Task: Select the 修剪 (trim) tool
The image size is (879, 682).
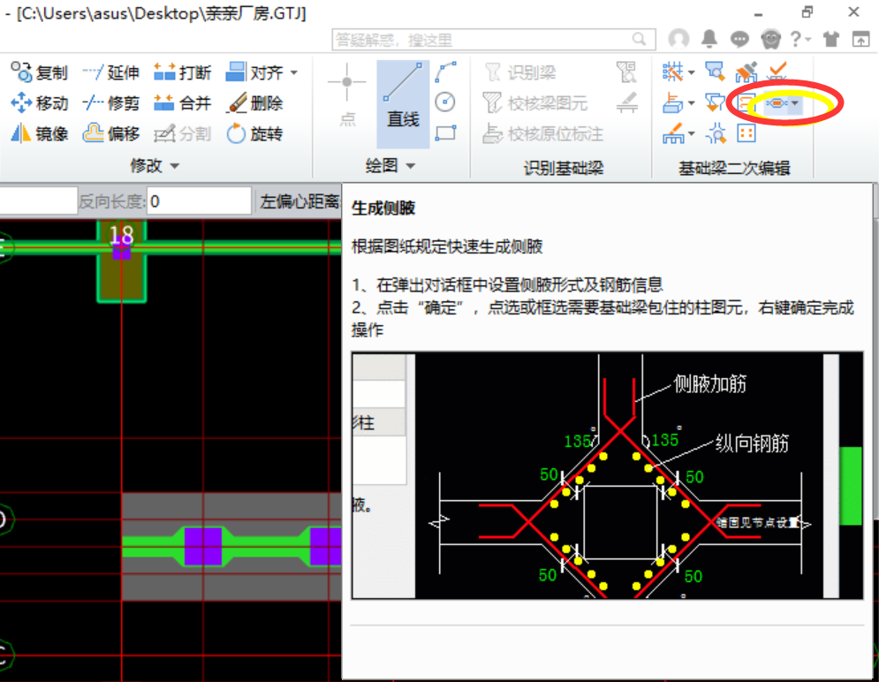Action: coord(110,103)
